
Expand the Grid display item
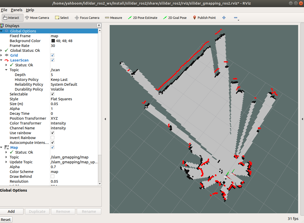tap(2, 55)
